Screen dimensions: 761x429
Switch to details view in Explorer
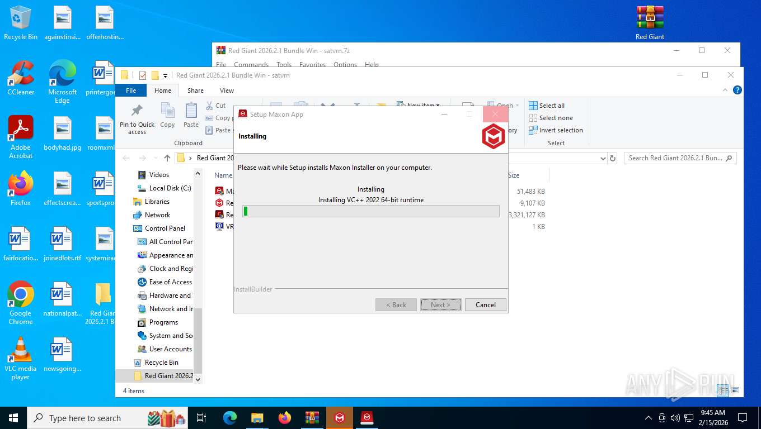click(x=724, y=390)
